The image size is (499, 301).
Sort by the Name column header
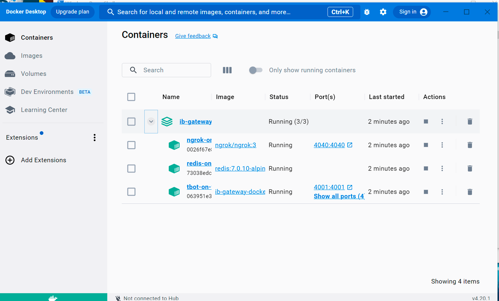[171, 97]
